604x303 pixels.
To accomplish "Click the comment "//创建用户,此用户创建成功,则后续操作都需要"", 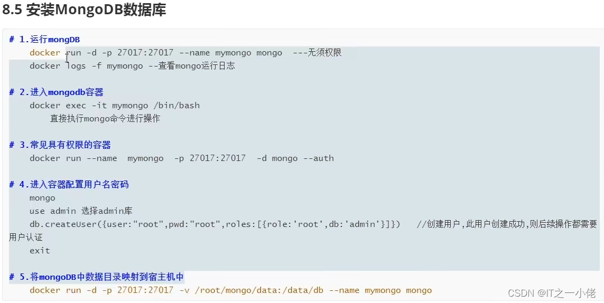I will point(507,224).
